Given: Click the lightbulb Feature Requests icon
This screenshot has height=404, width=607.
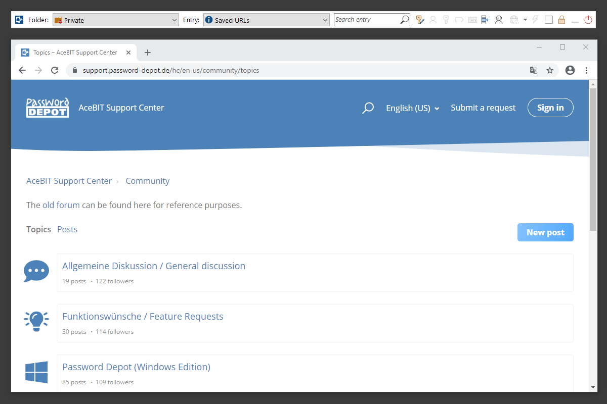Looking at the screenshot, I should pos(36,321).
